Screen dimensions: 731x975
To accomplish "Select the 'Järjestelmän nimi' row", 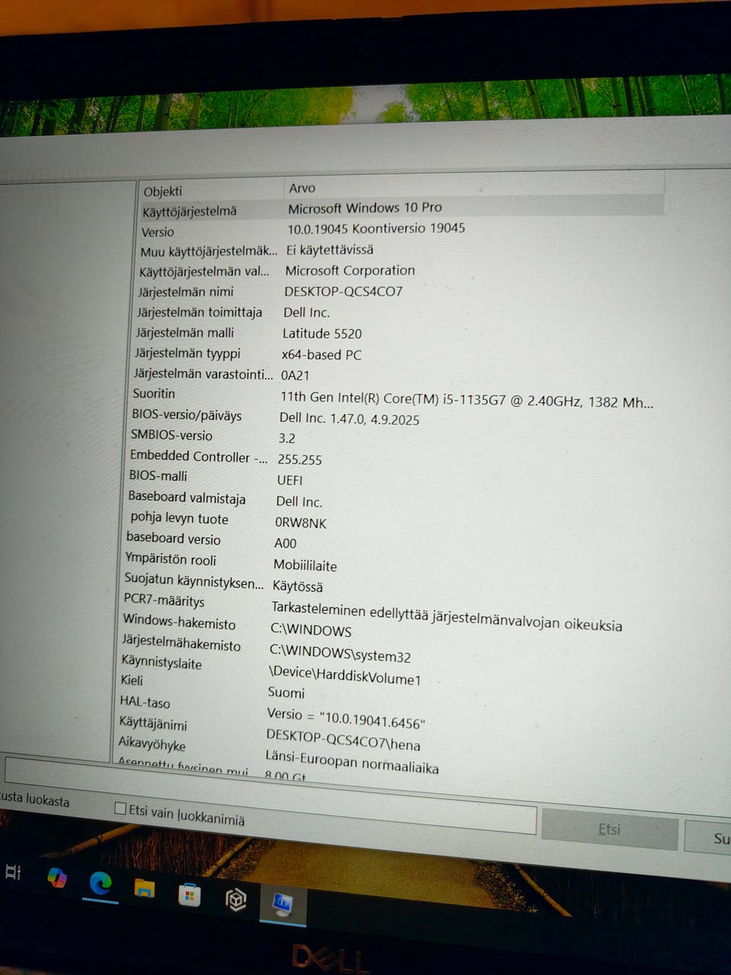I will click(x=186, y=292).
